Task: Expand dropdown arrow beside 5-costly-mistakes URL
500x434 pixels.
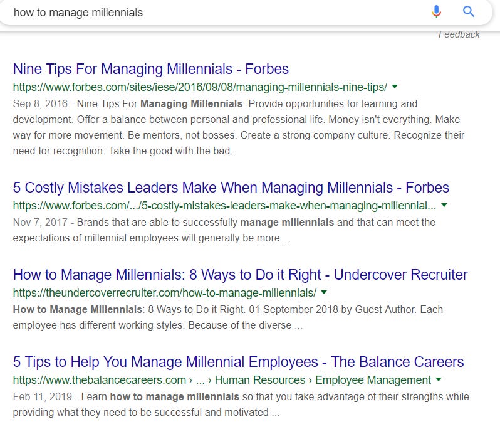Action: 444,205
